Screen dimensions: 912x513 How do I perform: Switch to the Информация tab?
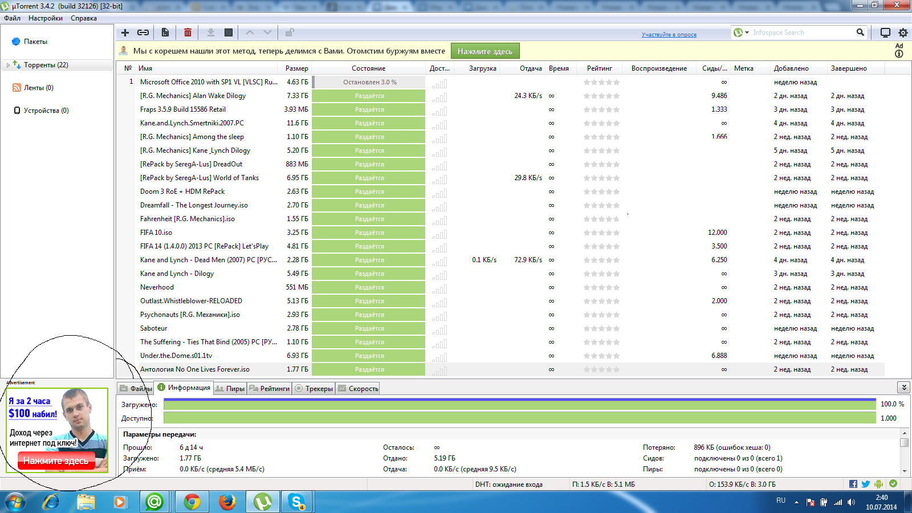click(x=184, y=388)
